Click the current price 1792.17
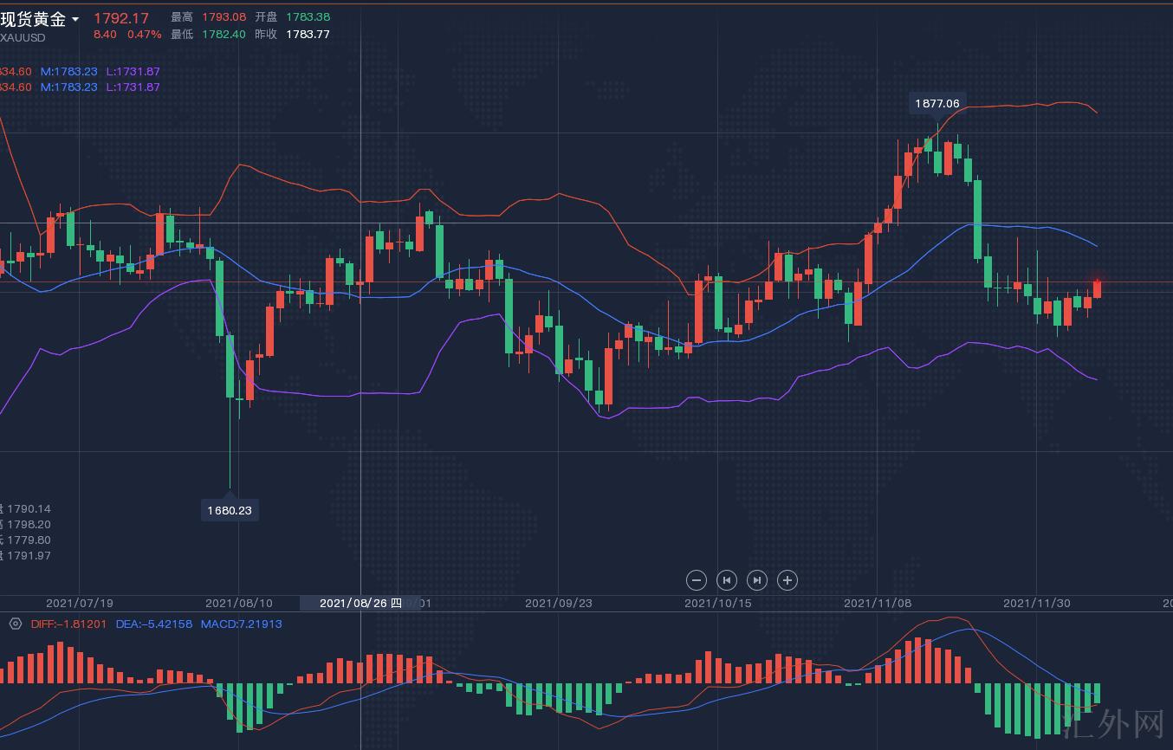The width and height of the screenshot is (1173, 750). tap(121, 18)
